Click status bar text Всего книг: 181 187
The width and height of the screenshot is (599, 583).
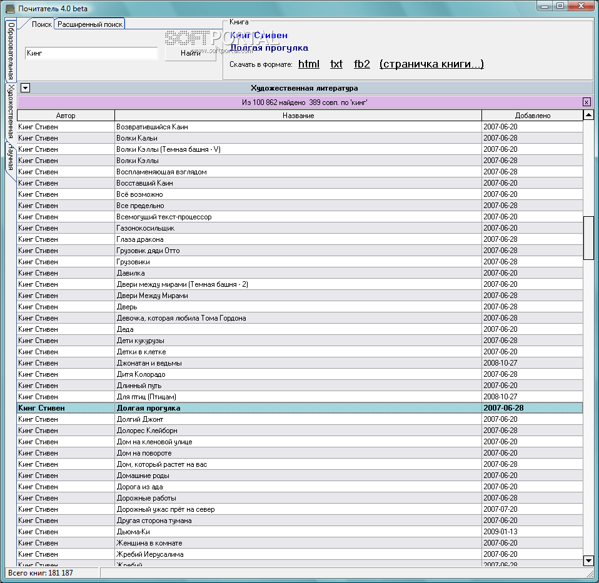(41, 573)
